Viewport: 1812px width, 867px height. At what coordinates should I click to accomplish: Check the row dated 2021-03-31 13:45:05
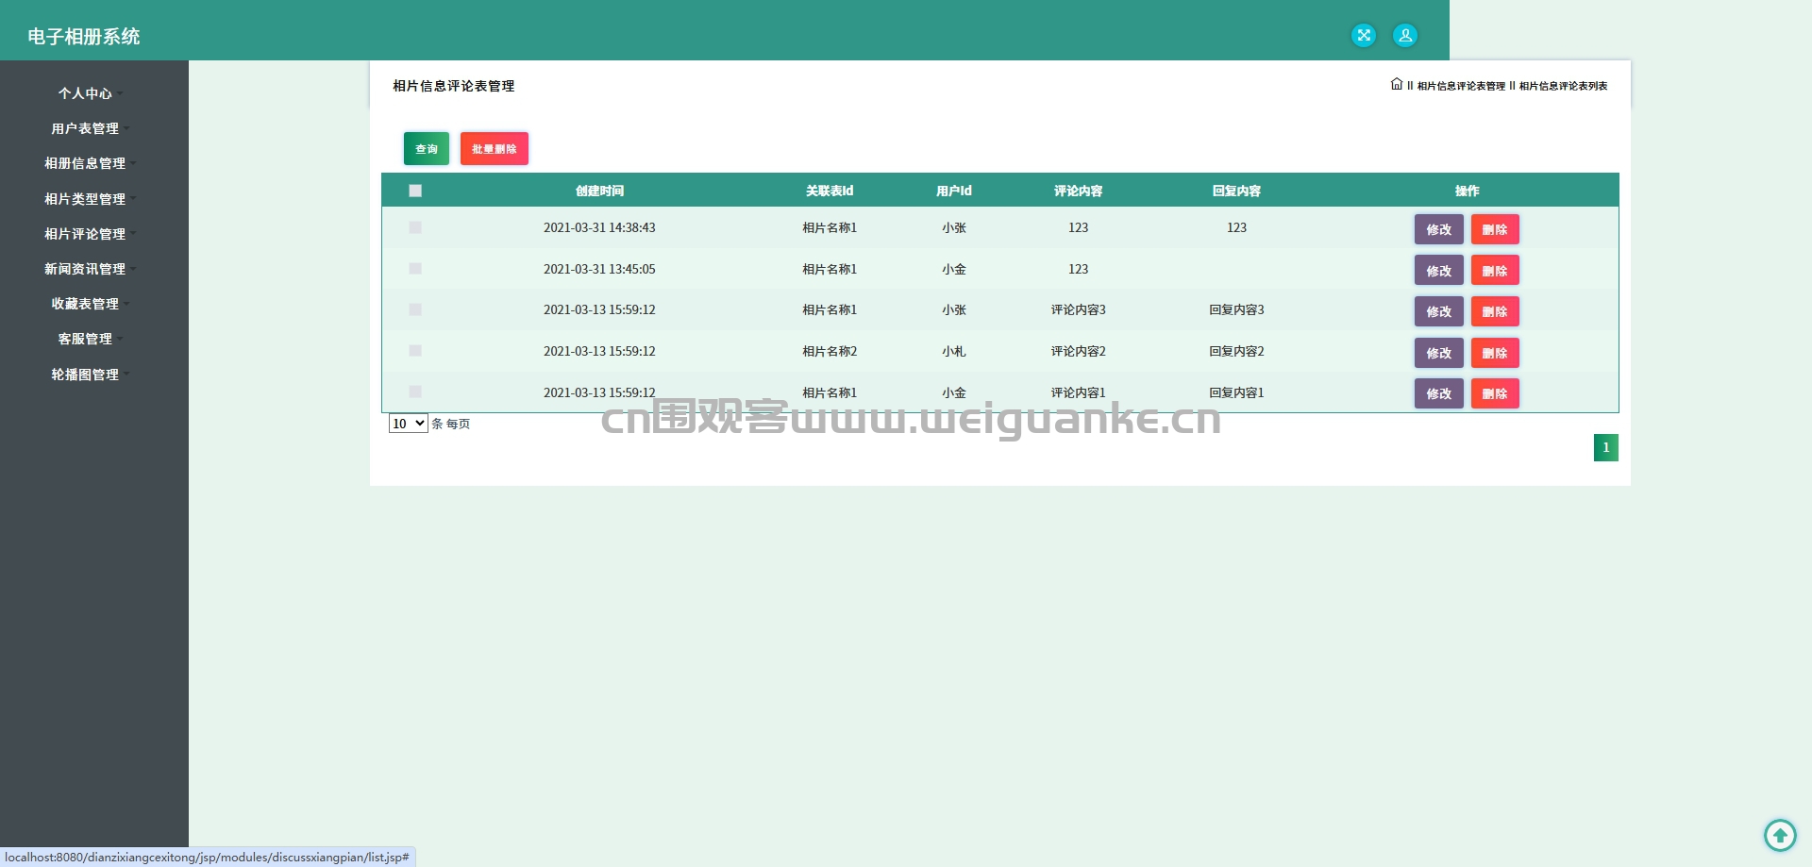pyautogui.click(x=415, y=269)
